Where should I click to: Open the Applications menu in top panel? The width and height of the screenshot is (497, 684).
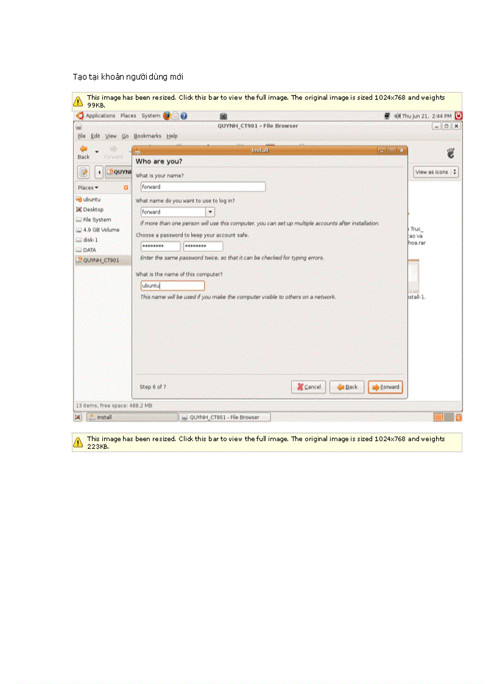click(99, 116)
